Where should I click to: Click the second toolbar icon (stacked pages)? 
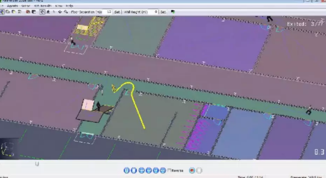point(8,12)
